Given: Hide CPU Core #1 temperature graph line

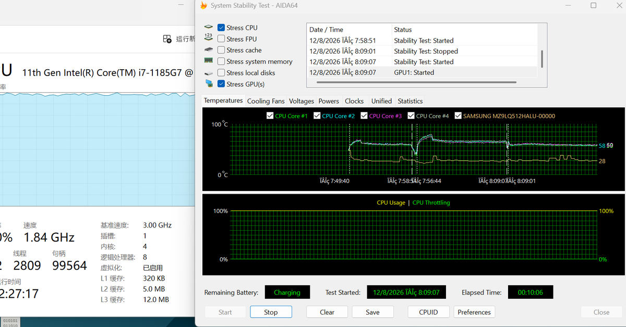Looking at the screenshot, I should click(270, 116).
